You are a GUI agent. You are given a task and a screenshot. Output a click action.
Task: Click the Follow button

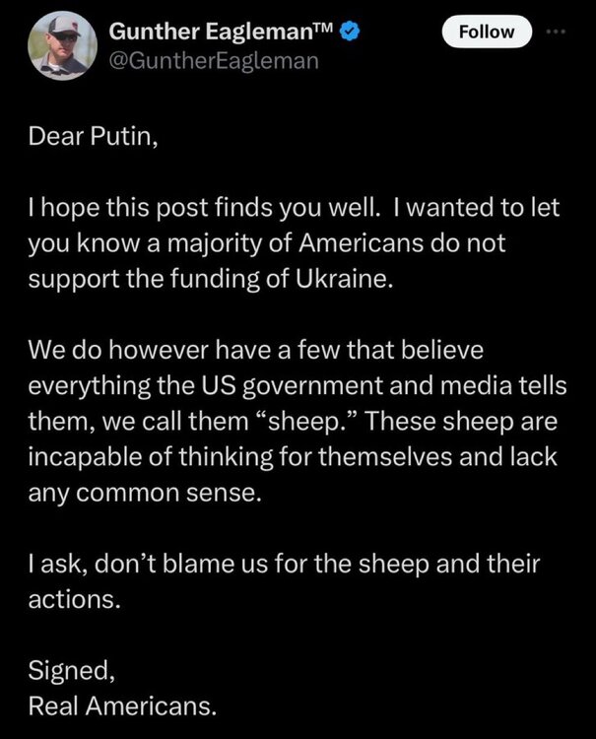(x=487, y=32)
